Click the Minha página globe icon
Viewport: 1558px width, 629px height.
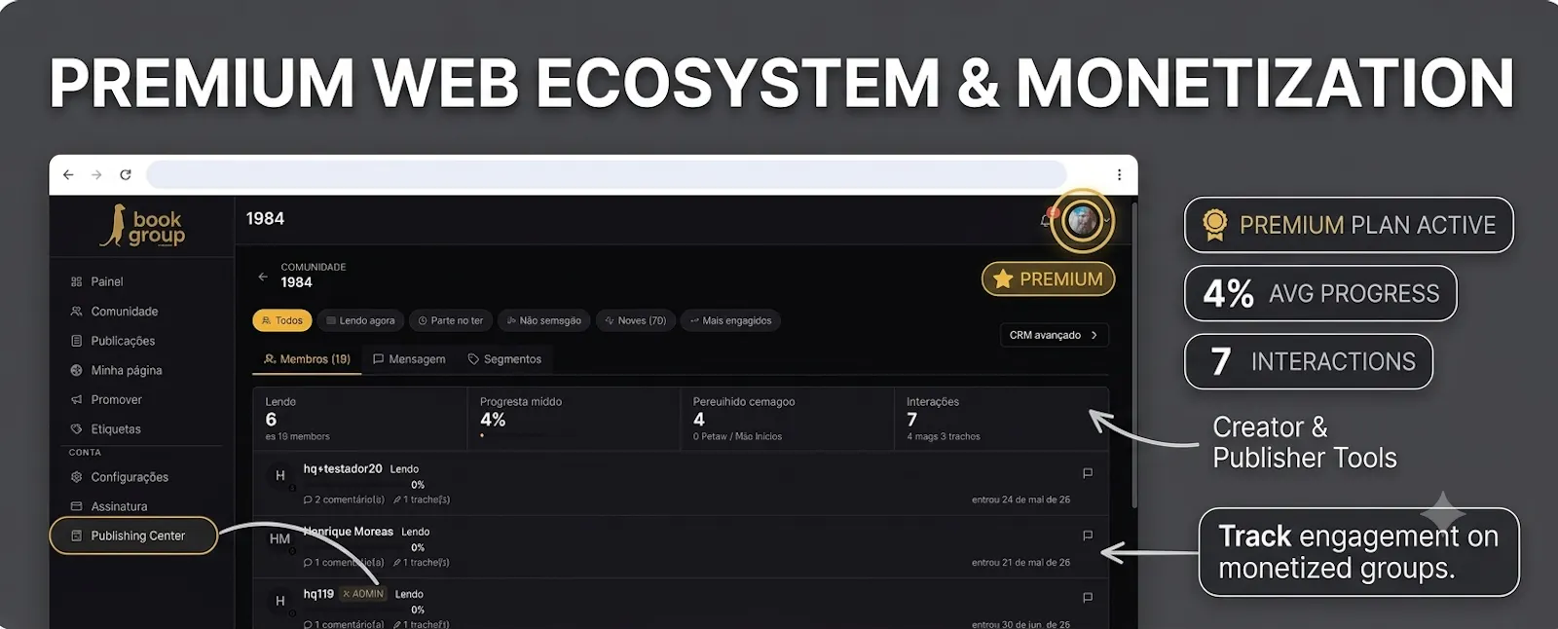[77, 370]
